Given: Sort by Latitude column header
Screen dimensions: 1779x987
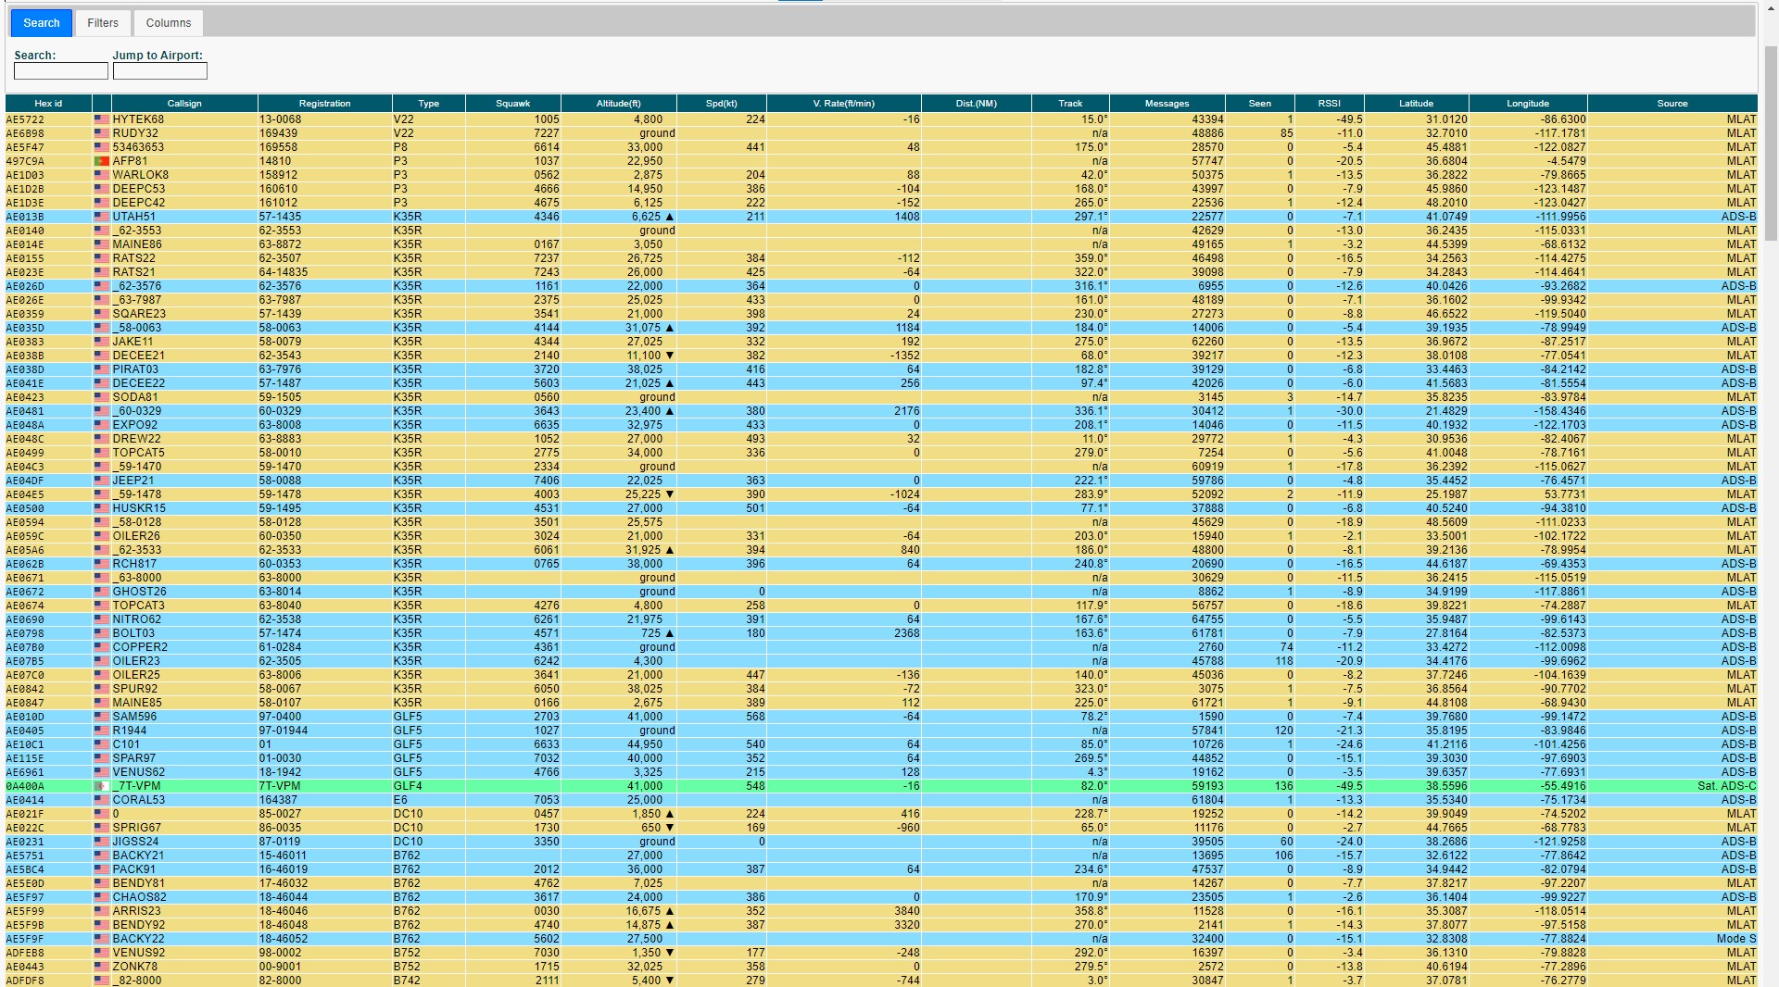Looking at the screenshot, I should [1417, 104].
